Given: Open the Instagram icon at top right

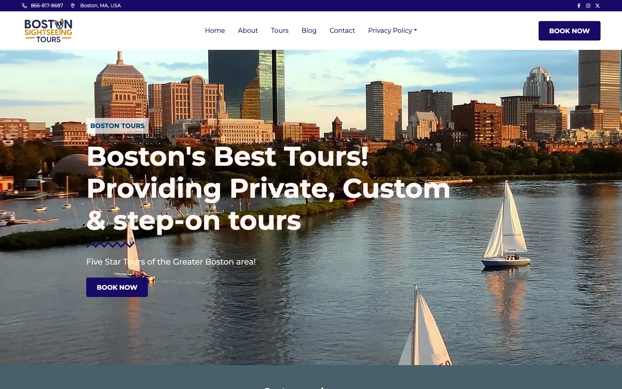Looking at the screenshot, I should 588,6.
